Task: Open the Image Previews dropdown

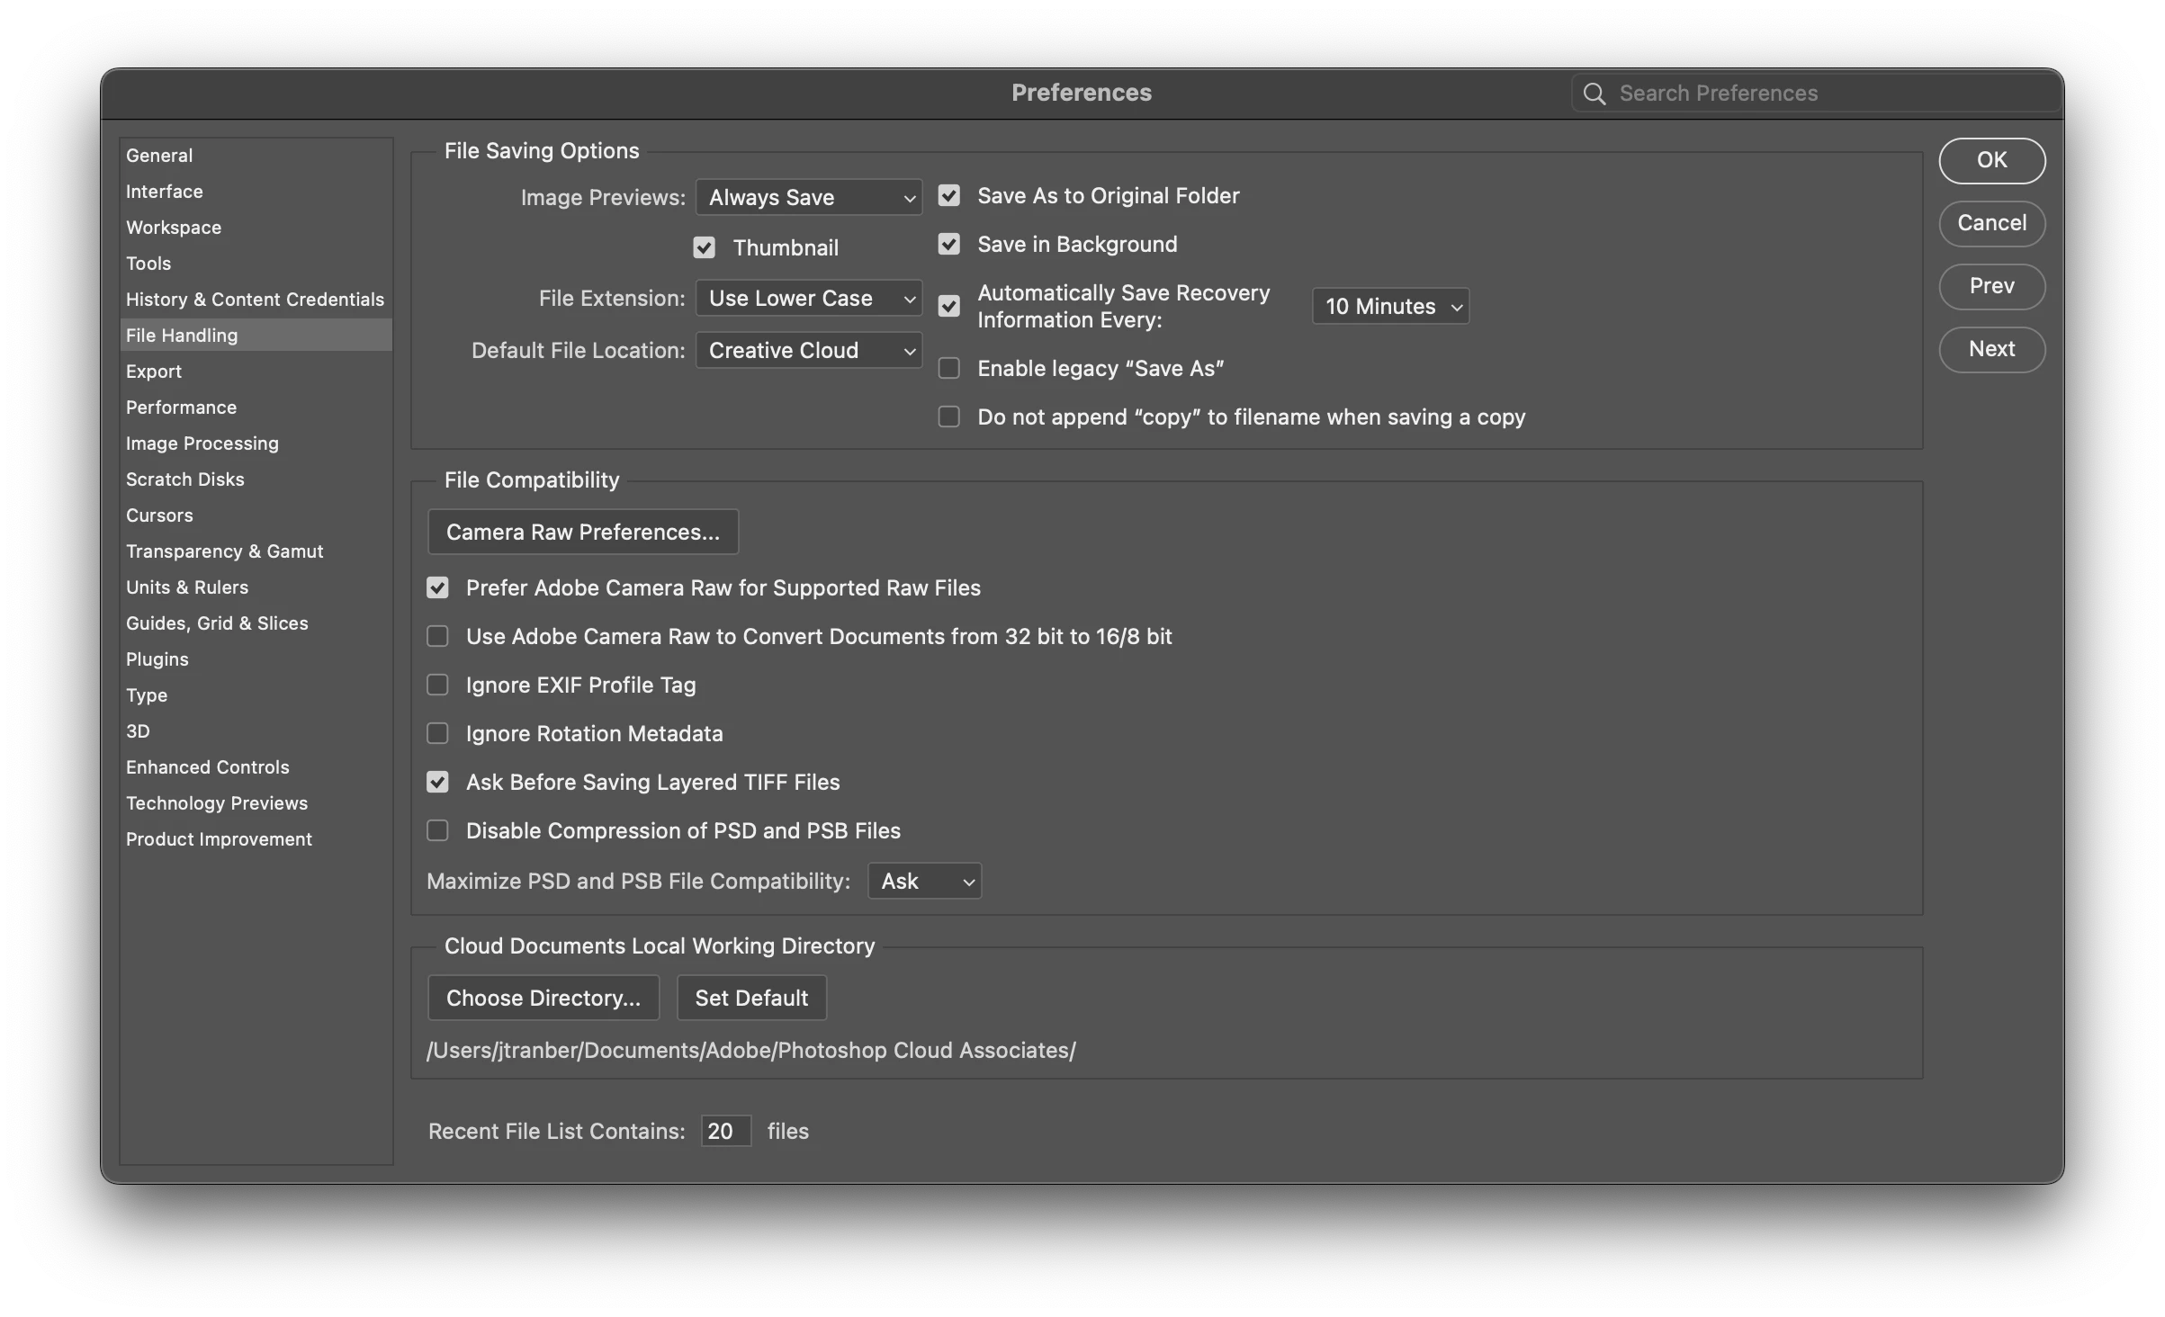Action: pyautogui.click(x=808, y=198)
